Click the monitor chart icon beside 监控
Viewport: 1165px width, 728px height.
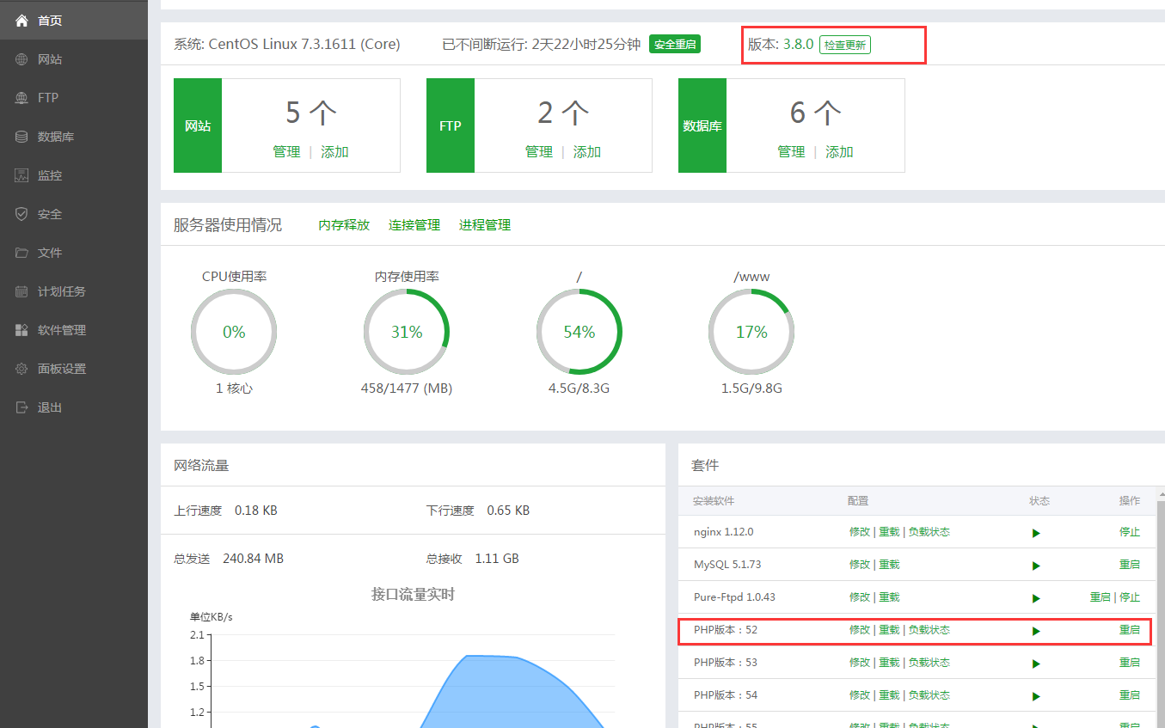(x=21, y=175)
